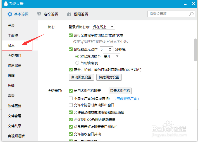Click the gear icon beside 基本设置
The image size is (198, 142).
point(10,14)
